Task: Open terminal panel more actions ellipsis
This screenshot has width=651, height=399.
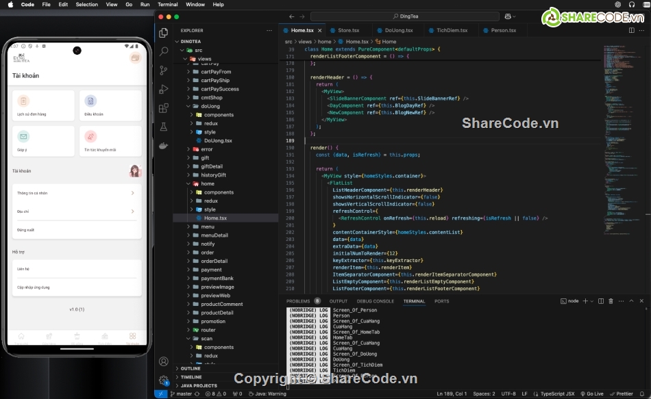Action: pyautogui.click(x=621, y=301)
